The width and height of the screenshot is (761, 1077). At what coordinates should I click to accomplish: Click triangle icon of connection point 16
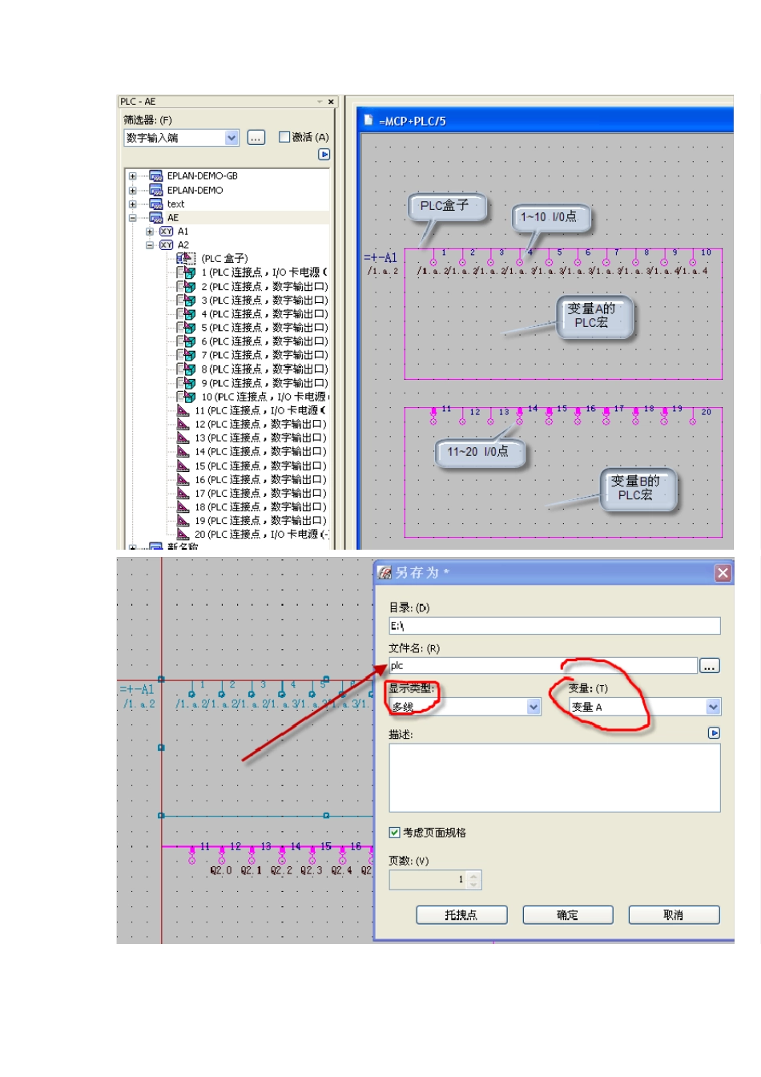[x=183, y=479]
